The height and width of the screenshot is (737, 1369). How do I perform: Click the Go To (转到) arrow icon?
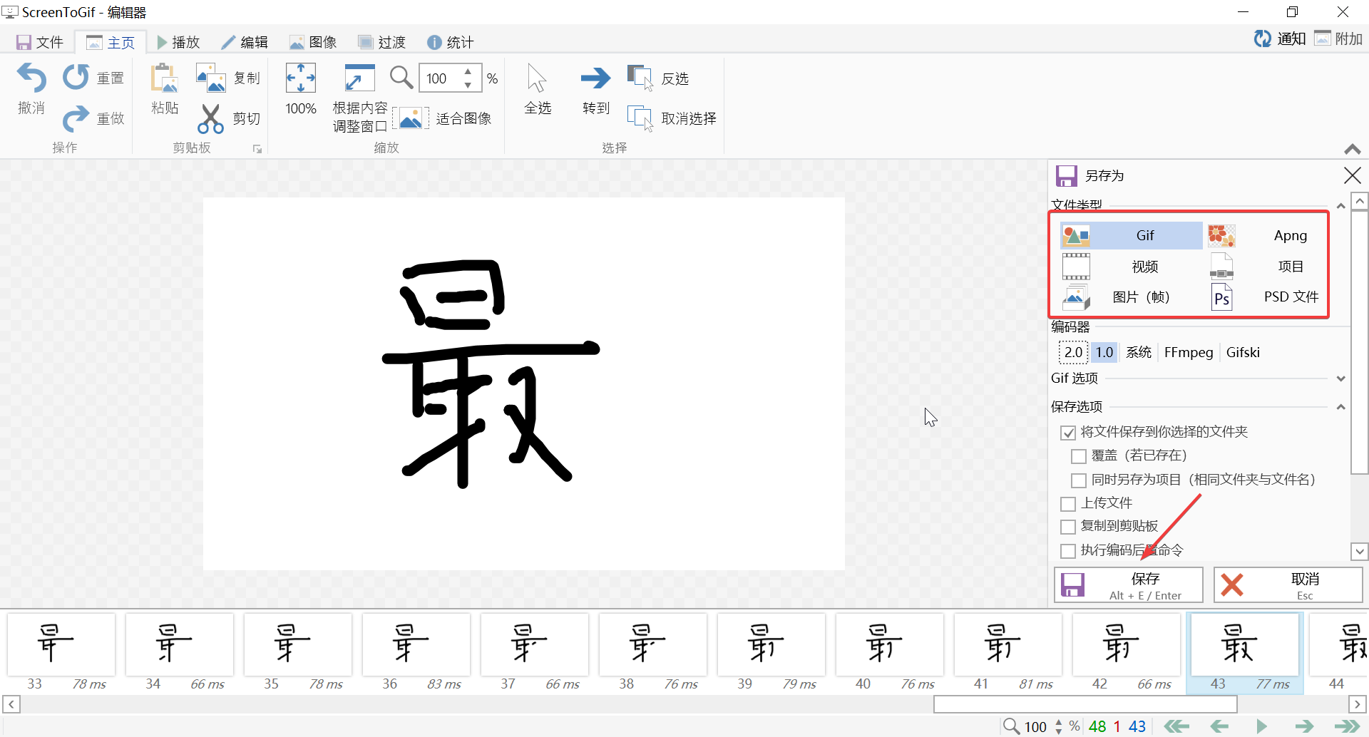click(596, 78)
